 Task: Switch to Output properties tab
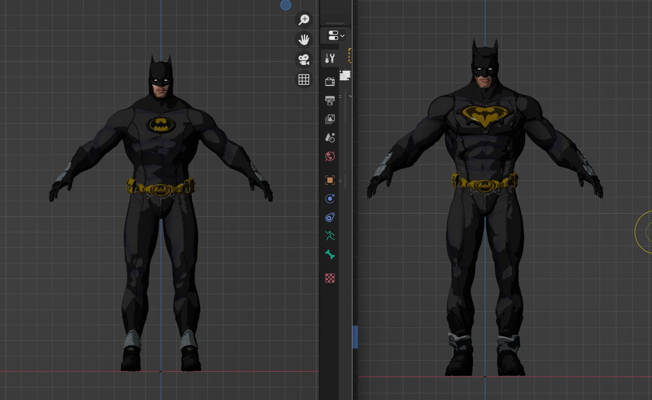click(330, 101)
